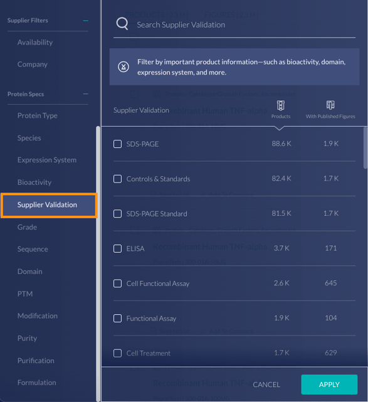The width and height of the screenshot is (368, 402).
Task: Collapse the Supplier Filters section
Action: tap(86, 21)
